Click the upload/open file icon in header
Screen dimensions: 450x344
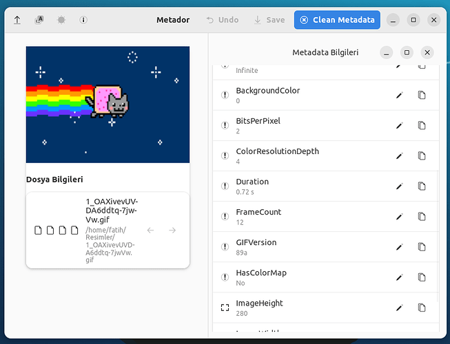(17, 20)
